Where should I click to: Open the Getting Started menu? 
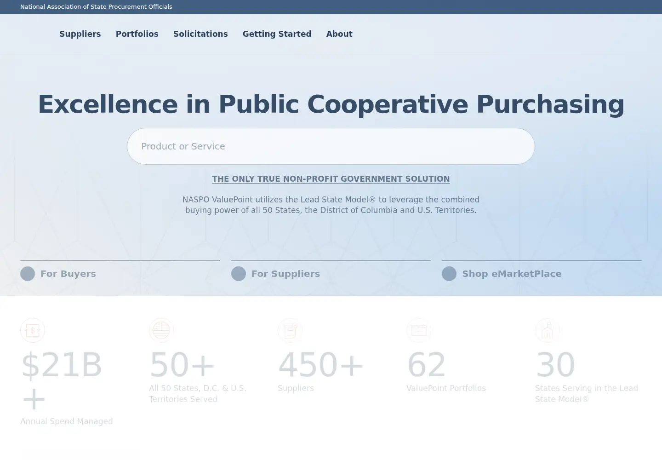coord(277,34)
